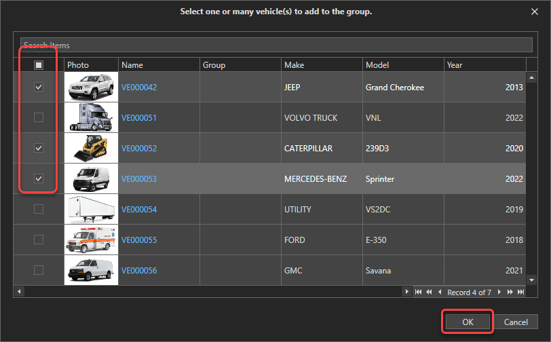The width and height of the screenshot is (551, 342).
Task: Click the scroll down arrow on vertical scrollbar
Action: tap(532, 279)
